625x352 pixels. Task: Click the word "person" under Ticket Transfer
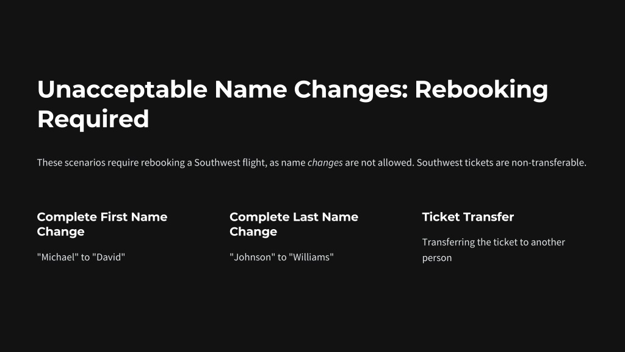pos(437,258)
